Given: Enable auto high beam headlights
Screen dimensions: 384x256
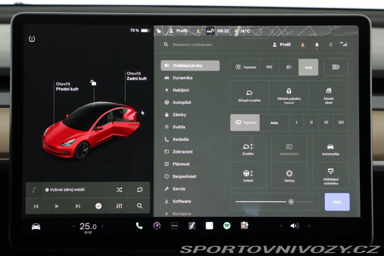Looking at the screenshot, I should (x=336, y=67).
